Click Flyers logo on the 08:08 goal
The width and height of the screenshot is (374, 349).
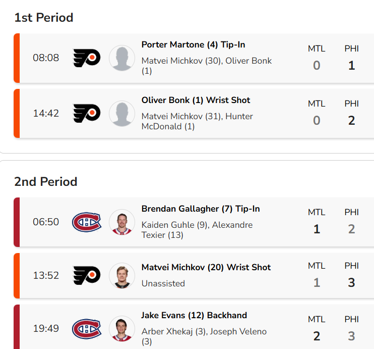coord(87,58)
